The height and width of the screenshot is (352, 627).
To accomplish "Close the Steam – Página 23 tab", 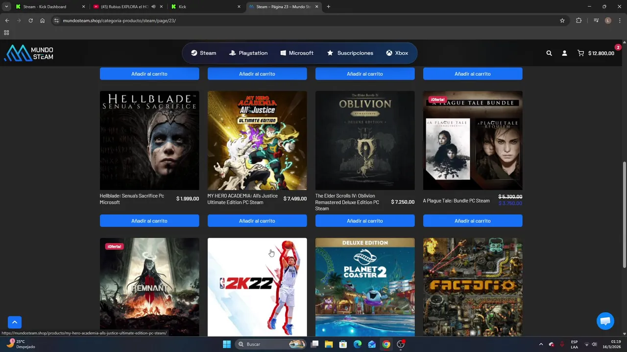I will click(x=316, y=7).
